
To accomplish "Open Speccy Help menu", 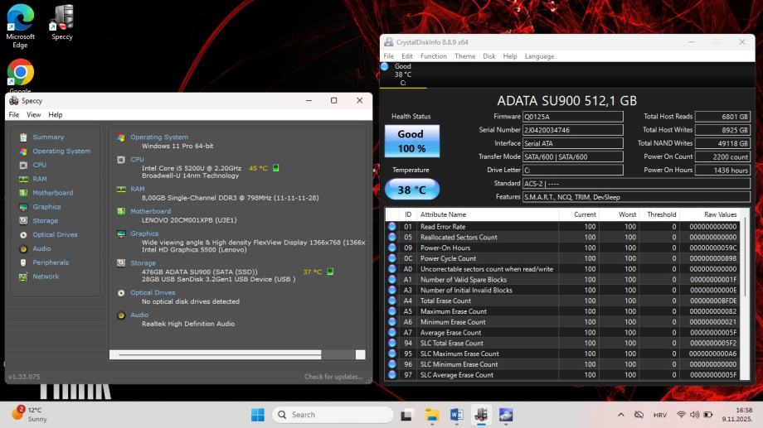I will tap(56, 114).
